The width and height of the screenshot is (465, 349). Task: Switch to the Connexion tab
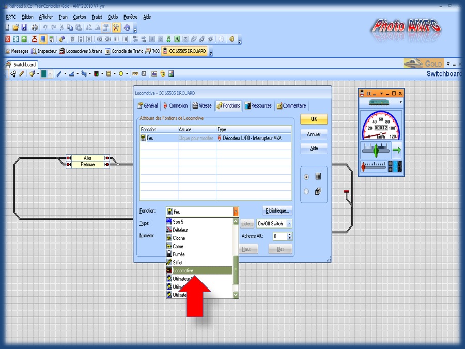coord(175,105)
